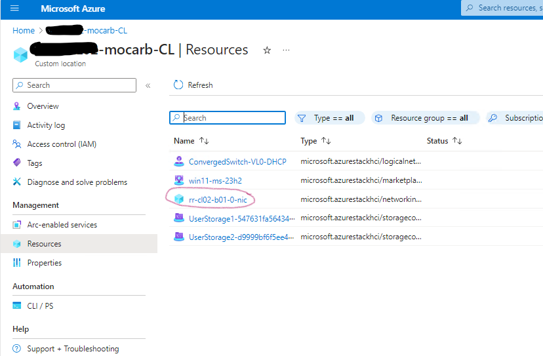Focus the resources list Search field

pyautogui.click(x=228, y=118)
